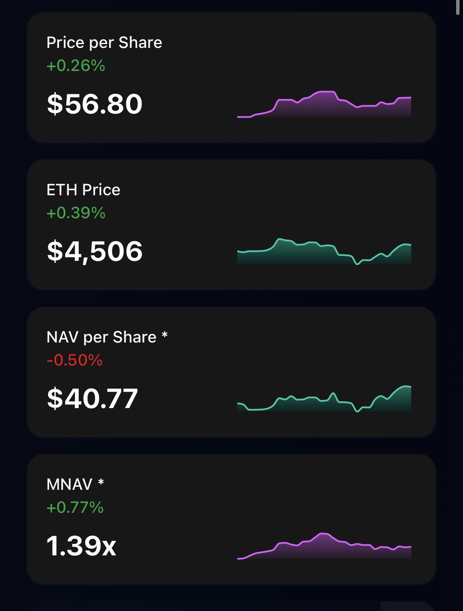Click the asterisk beside NAV per Share
The height and width of the screenshot is (611, 463).
coord(165,335)
